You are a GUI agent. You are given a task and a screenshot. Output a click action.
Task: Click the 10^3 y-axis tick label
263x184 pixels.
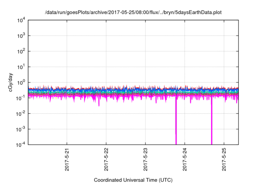pos(21,35)
